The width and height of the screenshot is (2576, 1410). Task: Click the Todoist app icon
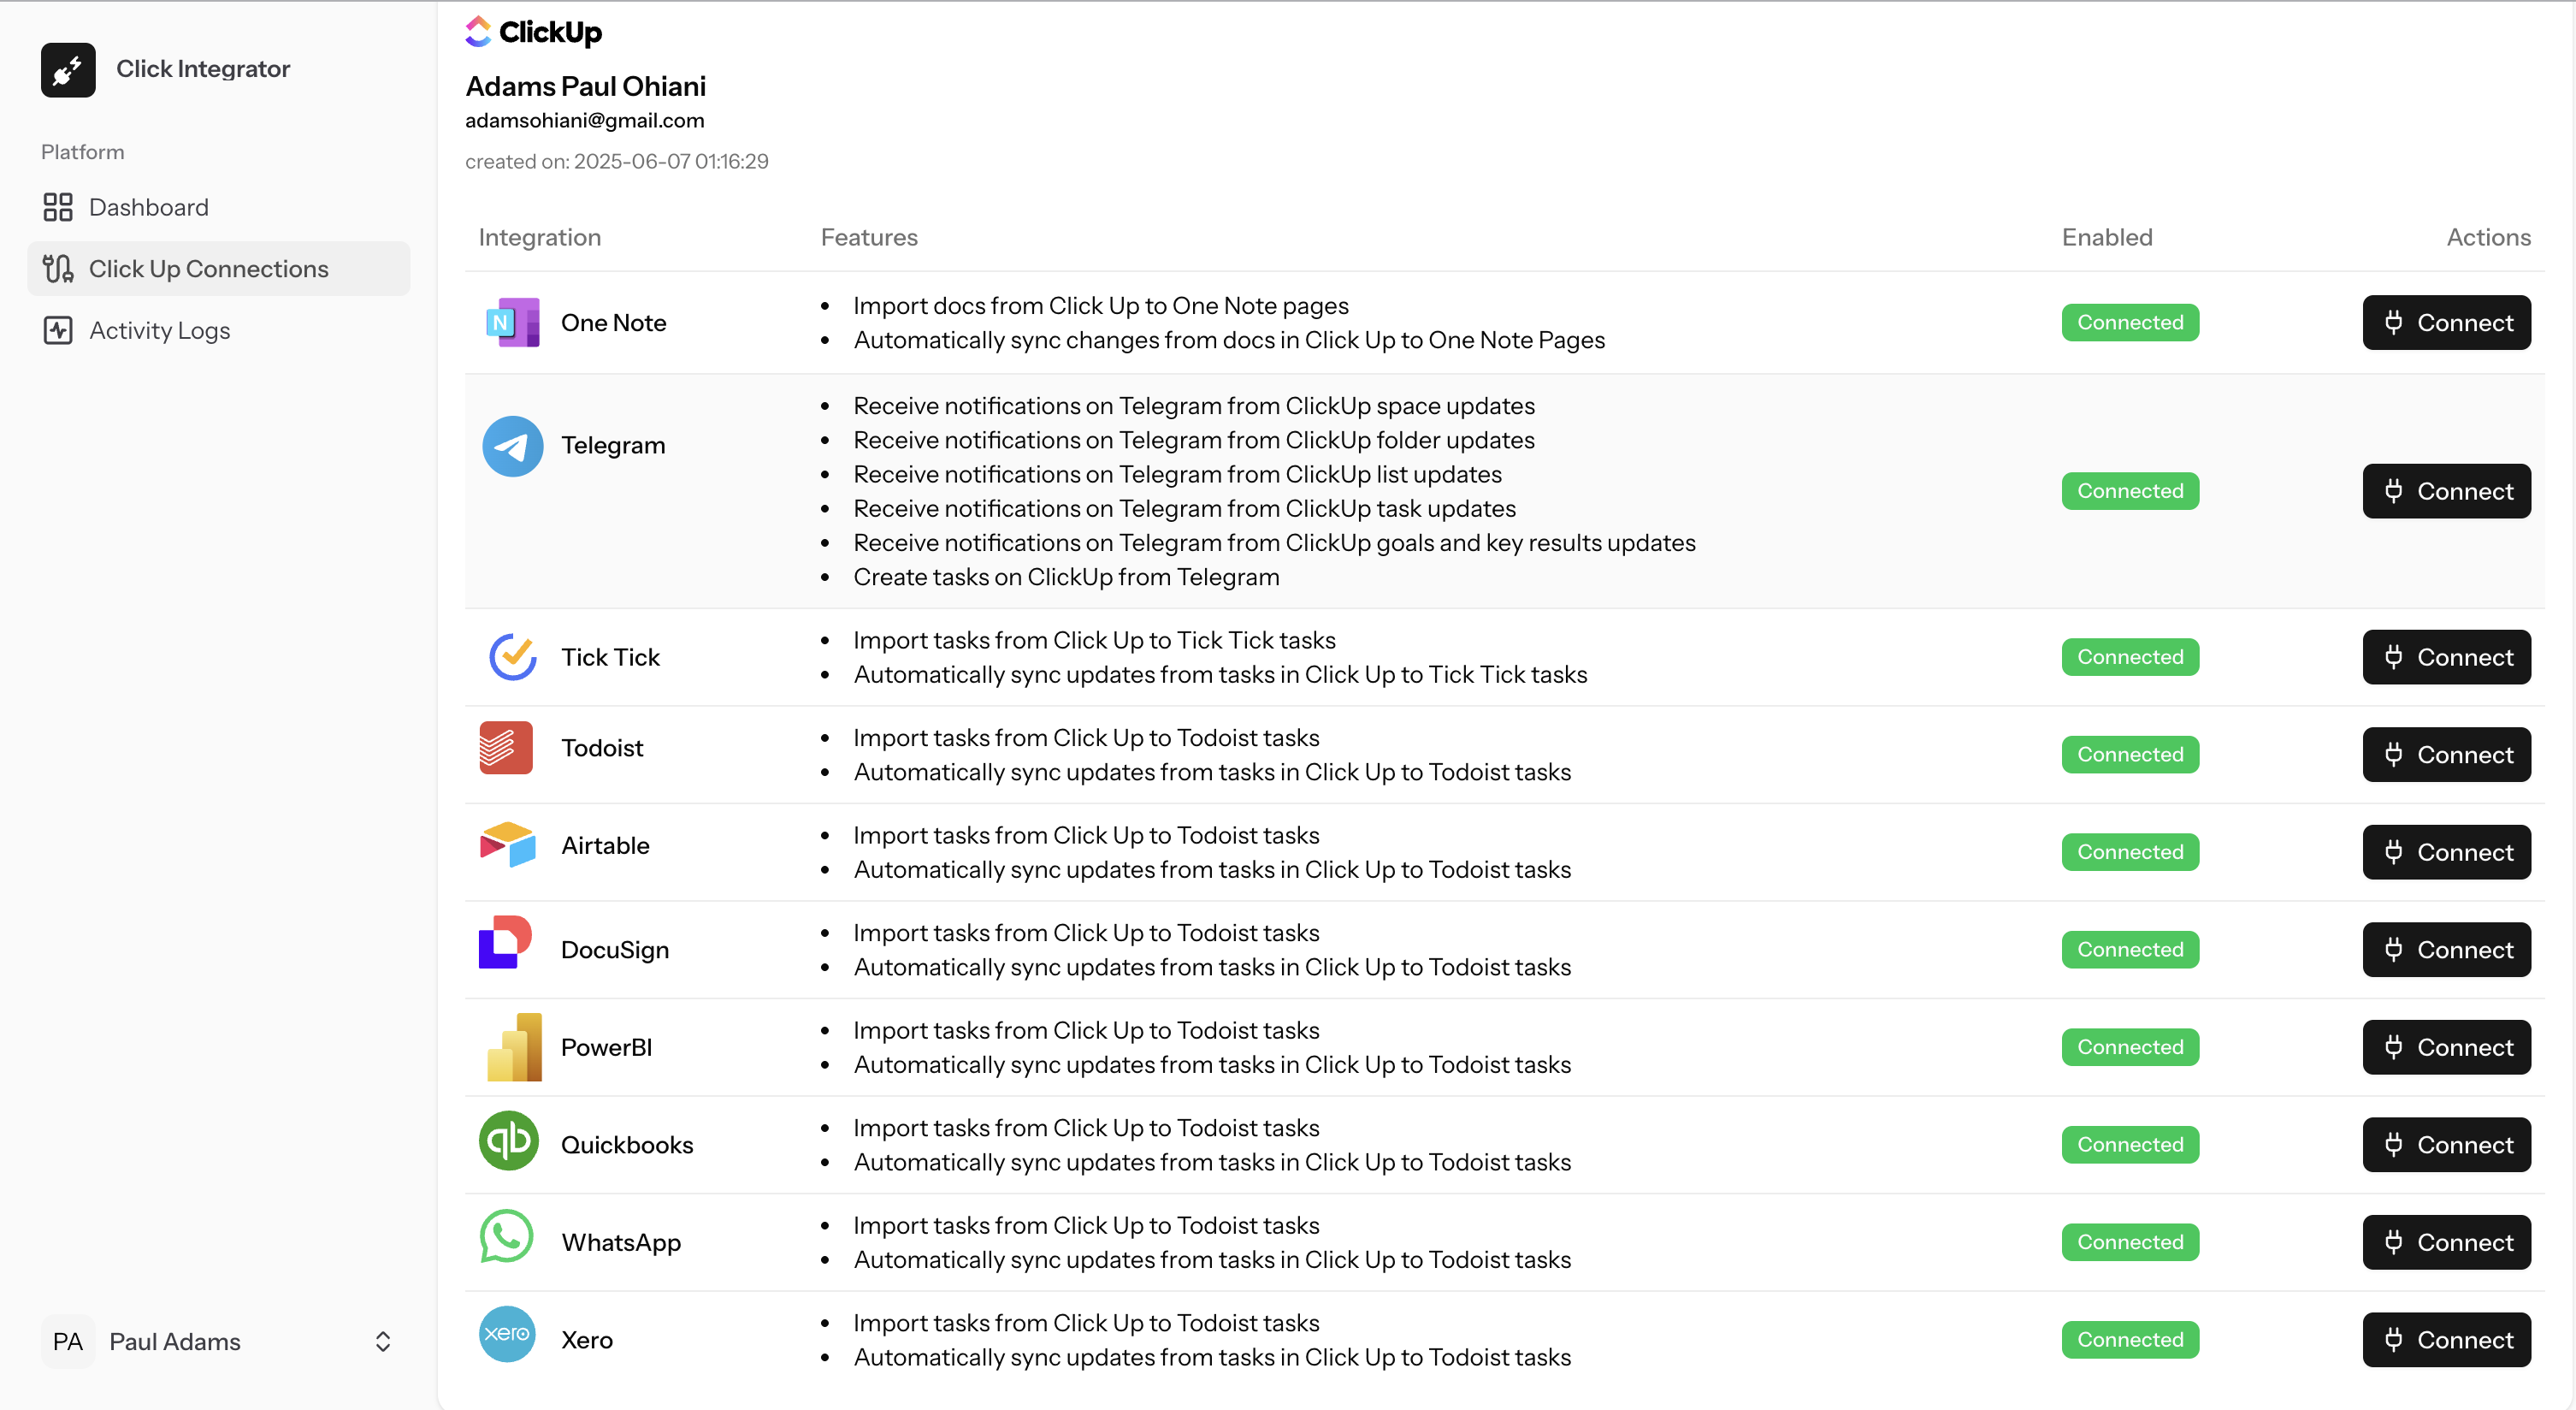click(x=506, y=748)
